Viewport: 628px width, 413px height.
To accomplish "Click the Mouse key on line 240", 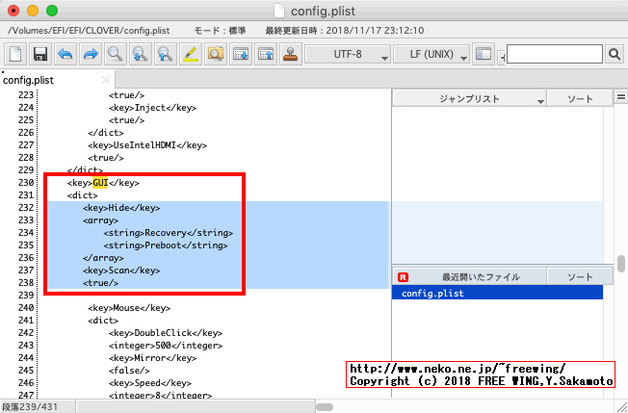I will pos(126,308).
